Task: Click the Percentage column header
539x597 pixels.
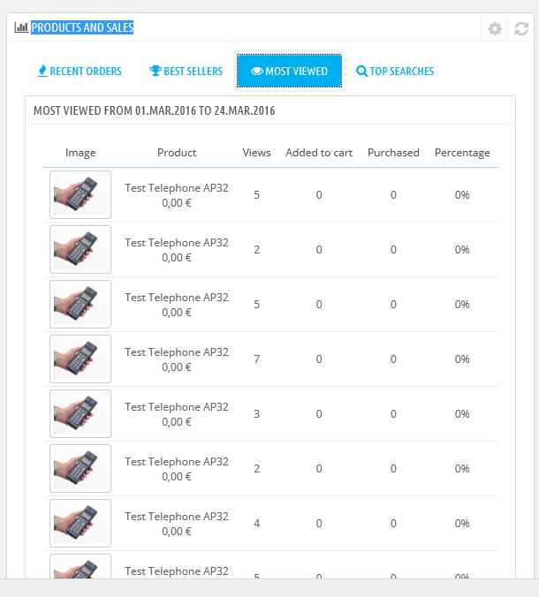Action: tap(462, 153)
